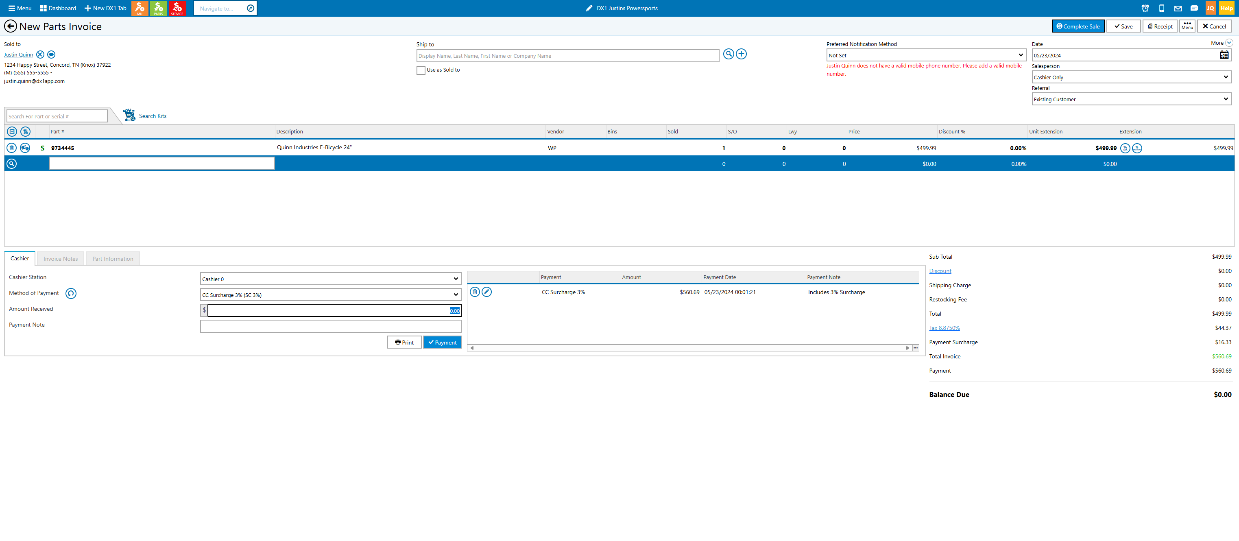
Task: Click the blue Payment button
Action: coord(442,342)
